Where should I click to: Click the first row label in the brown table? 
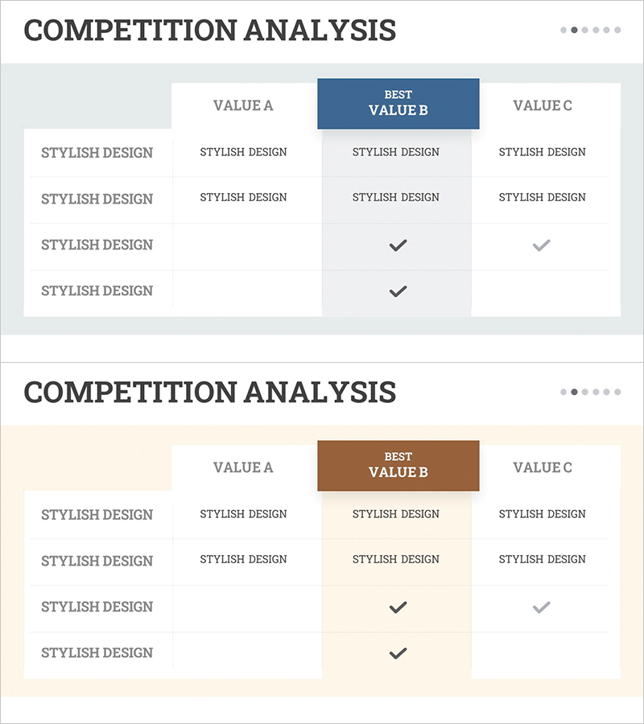pyautogui.click(x=97, y=515)
